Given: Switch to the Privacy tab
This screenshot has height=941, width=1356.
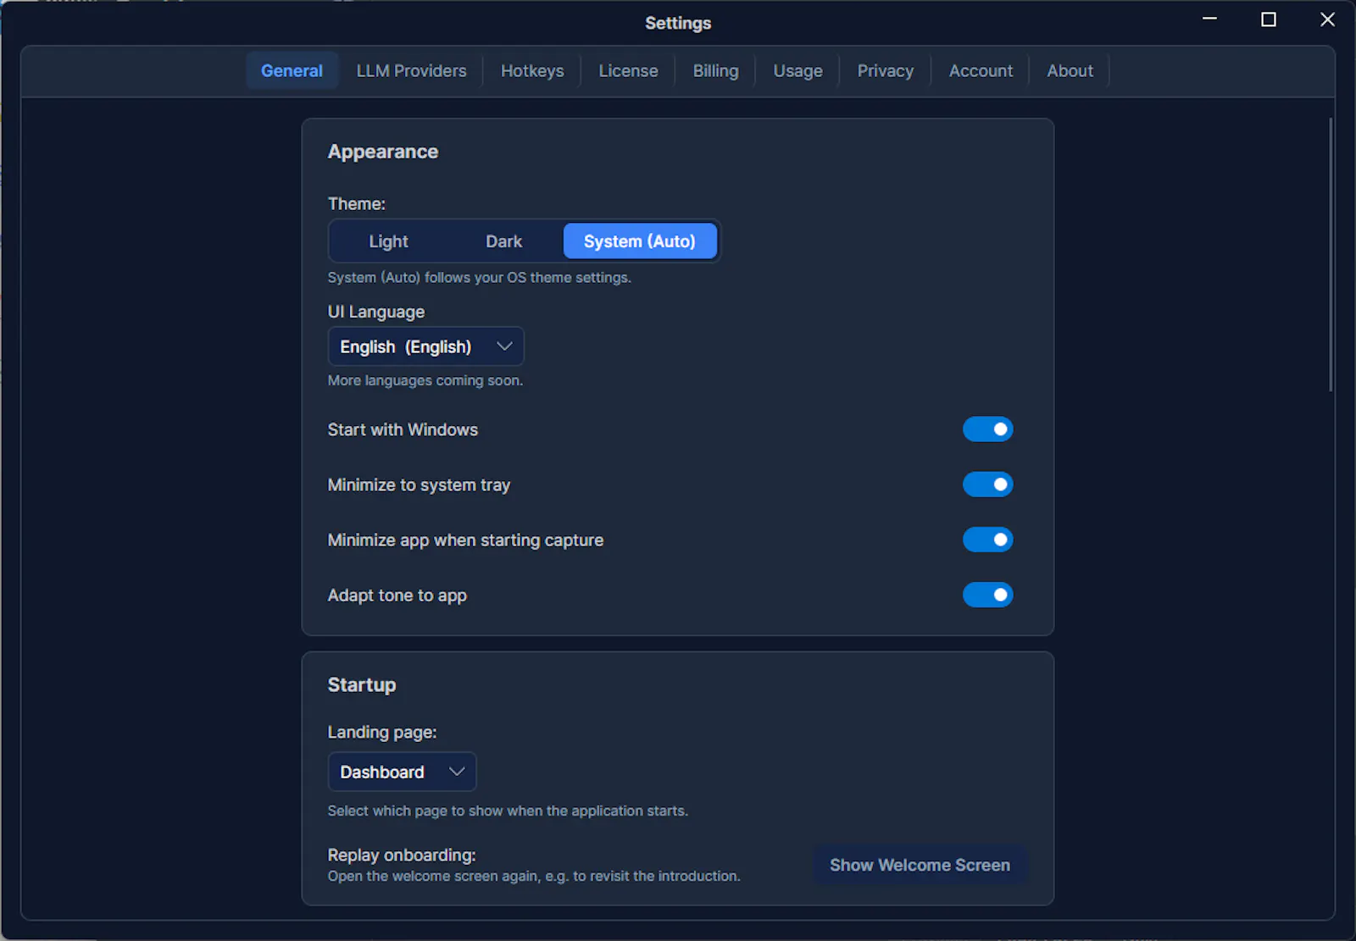Looking at the screenshot, I should click(x=885, y=71).
